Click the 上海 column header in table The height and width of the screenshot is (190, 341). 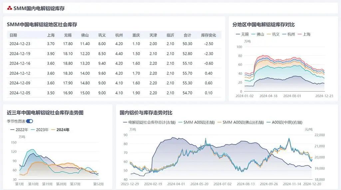point(51,35)
